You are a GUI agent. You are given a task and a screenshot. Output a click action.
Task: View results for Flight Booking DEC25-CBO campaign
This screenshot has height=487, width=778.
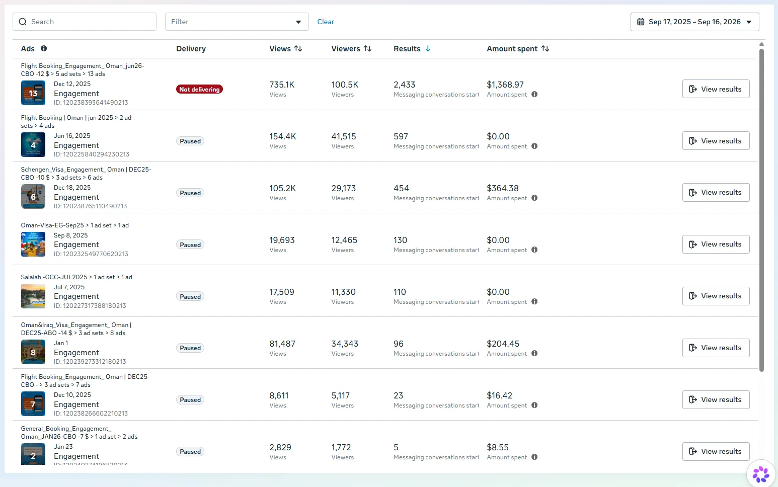(716, 399)
